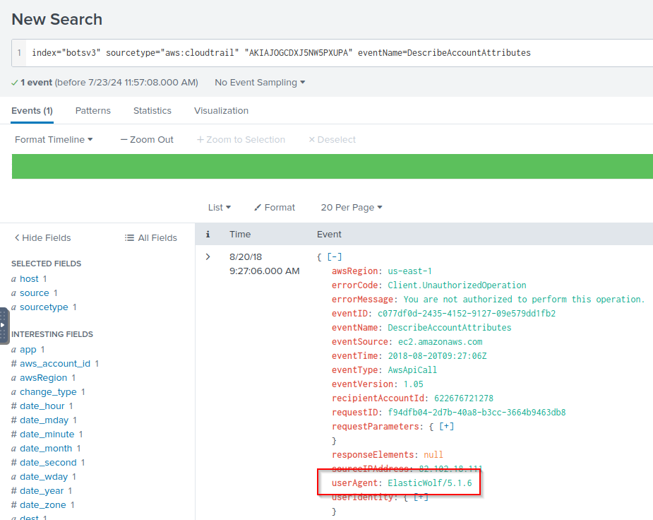Click Zoom Out on the timeline

(147, 140)
